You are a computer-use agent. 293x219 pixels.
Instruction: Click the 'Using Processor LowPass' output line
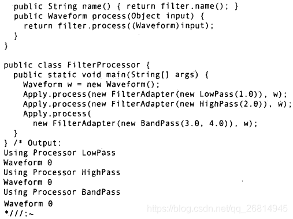pyautogui.click(x=60, y=153)
